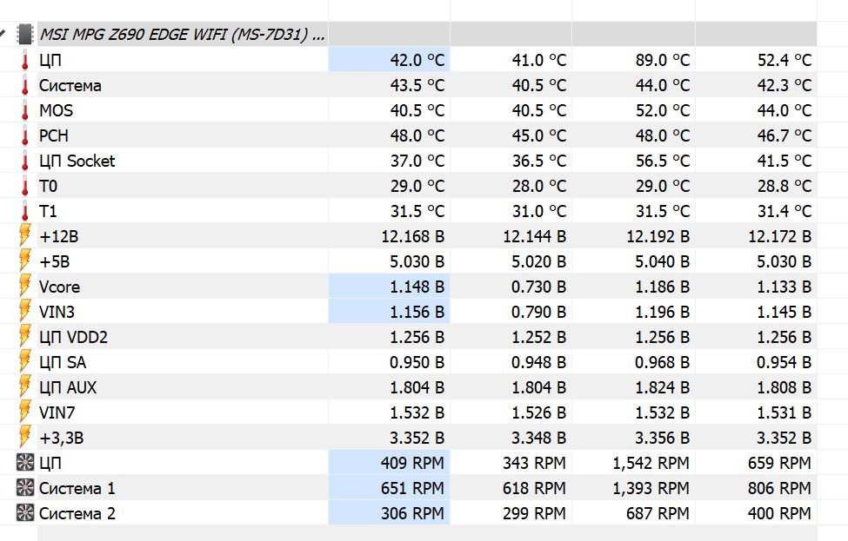Collapse the MSI MPG Z690 EDGE WIFI node
Image resolution: width=848 pixels, height=541 pixels.
[x=3, y=36]
